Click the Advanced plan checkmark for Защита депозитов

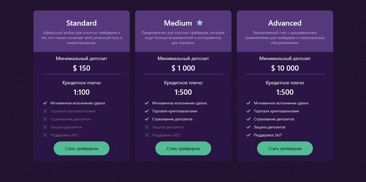click(x=248, y=127)
